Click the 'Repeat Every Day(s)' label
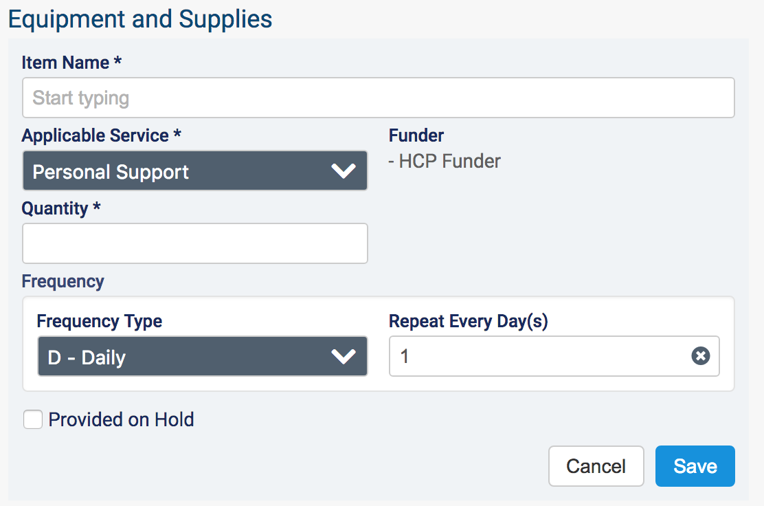Viewport: 764px width, 506px height. tap(468, 321)
